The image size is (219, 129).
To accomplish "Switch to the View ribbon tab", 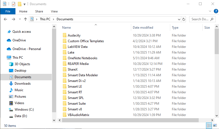I will 54,11.
